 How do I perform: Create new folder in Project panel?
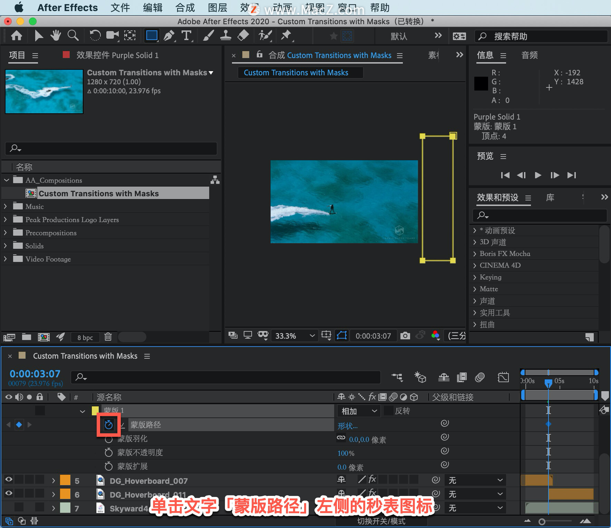coord(27,337)
